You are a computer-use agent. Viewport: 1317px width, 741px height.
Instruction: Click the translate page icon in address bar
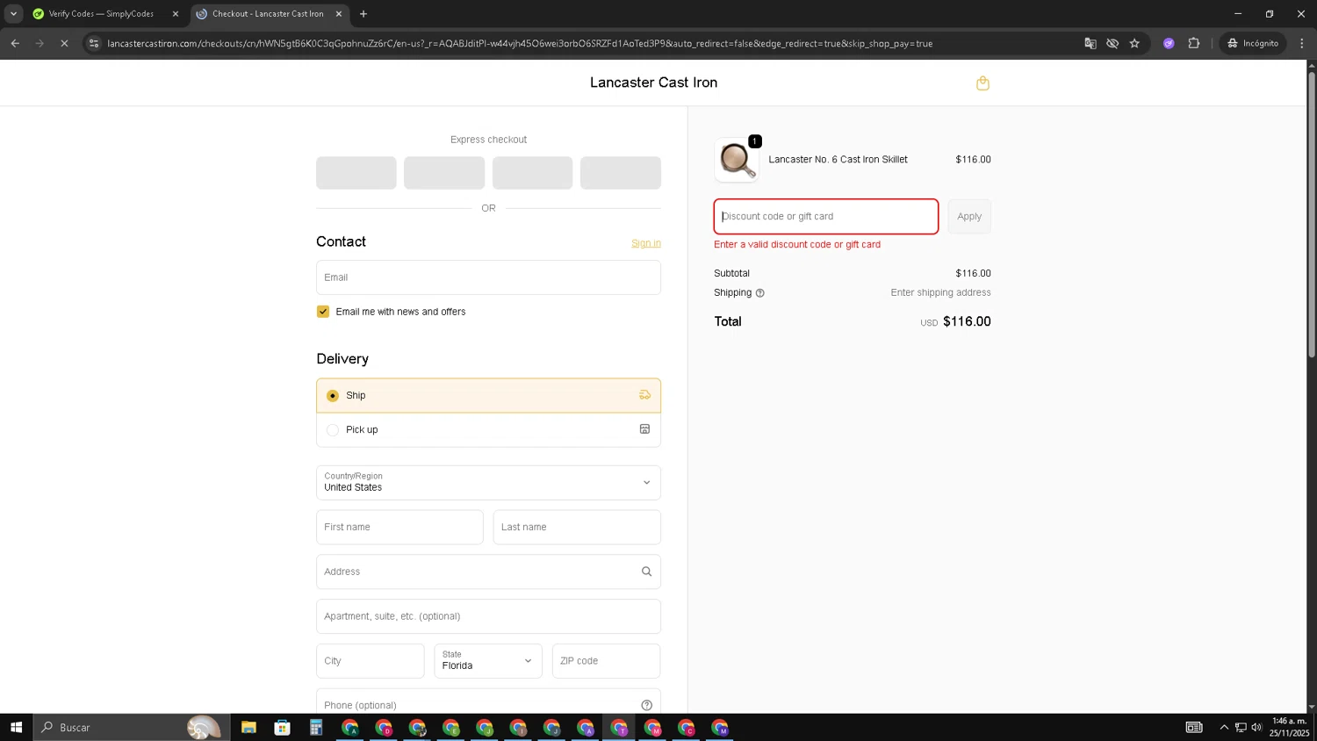point(1090,43)
